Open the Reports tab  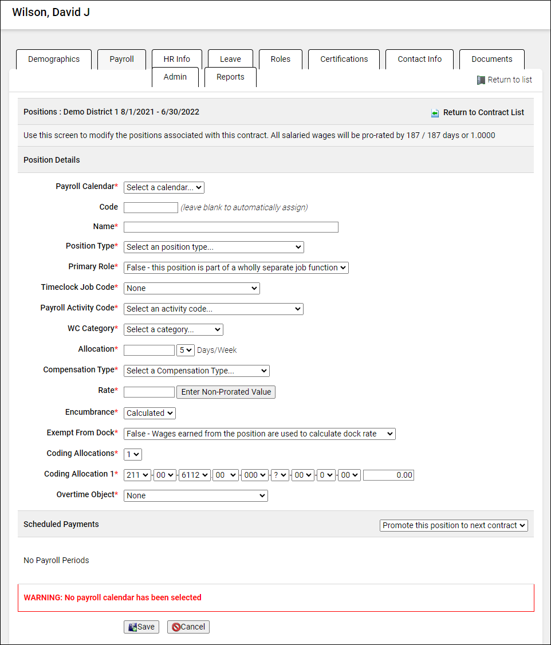230,77
